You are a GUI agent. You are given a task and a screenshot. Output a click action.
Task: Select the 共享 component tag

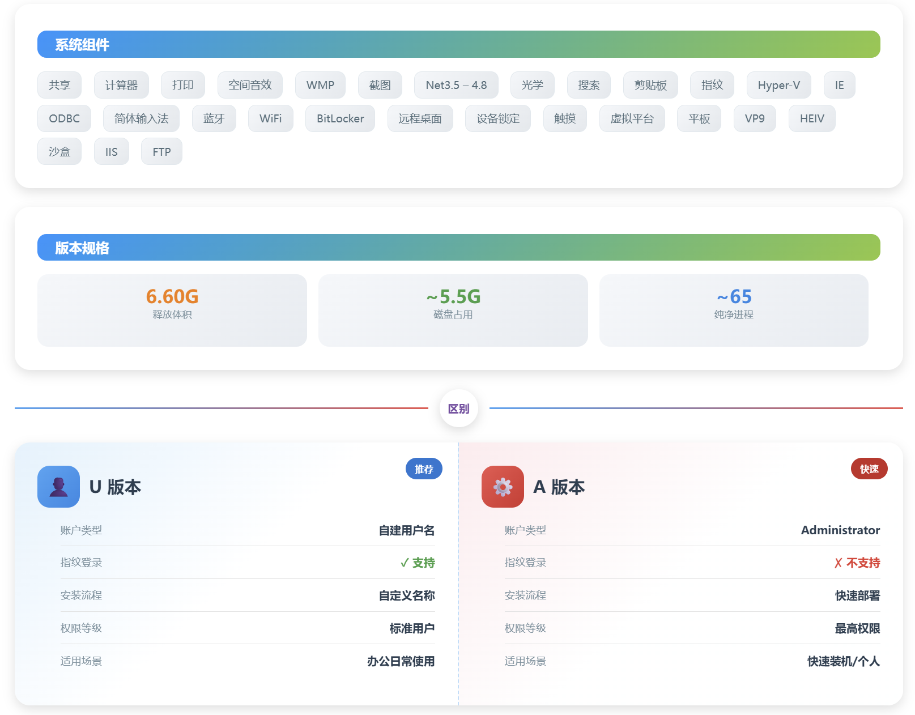coord(59,85)
